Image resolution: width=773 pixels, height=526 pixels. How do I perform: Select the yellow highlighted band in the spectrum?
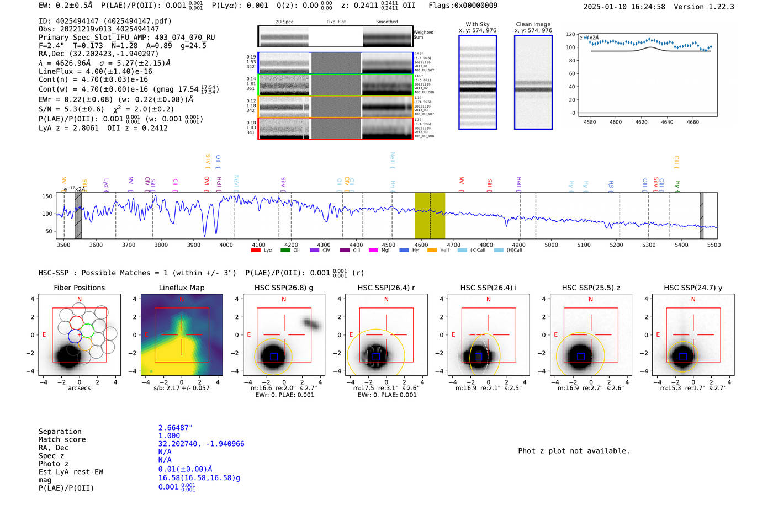point(430,216)
